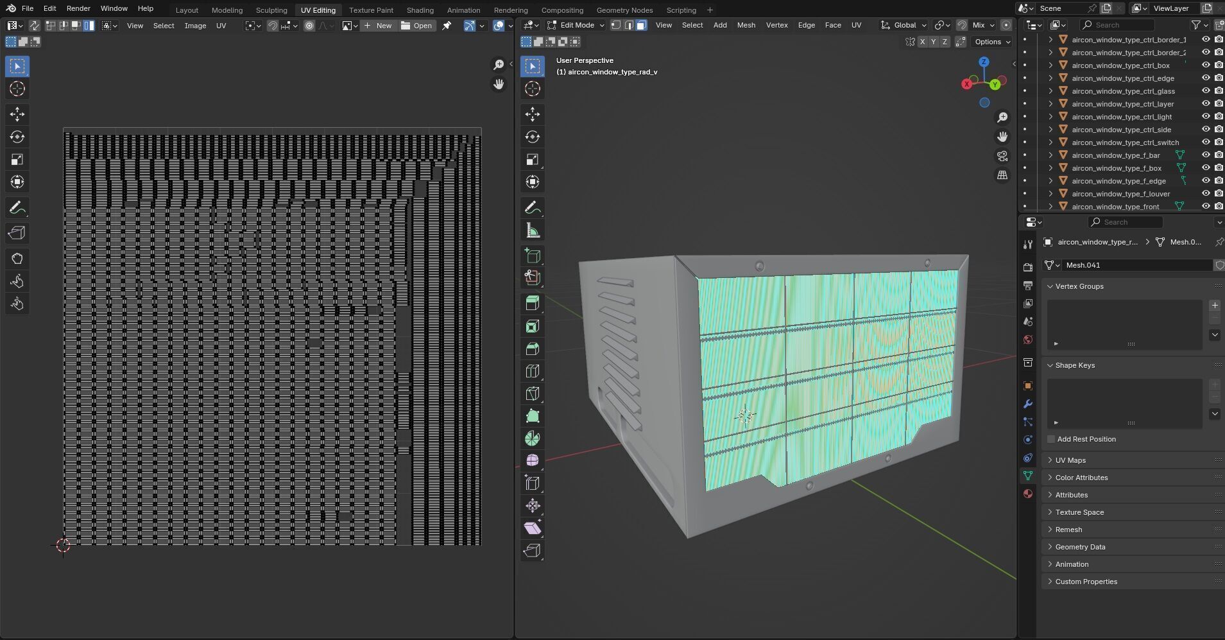Screen dimensions: 1225x640
Task: Switch to the Texture Paint workspace tab
Action: point(371,10)
